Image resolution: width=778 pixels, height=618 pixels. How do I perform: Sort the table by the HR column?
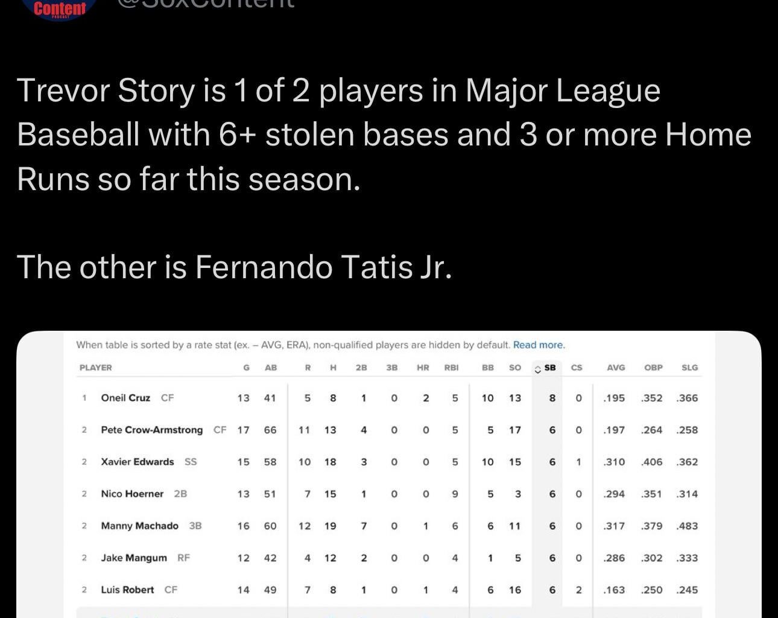click(x=423, y=368)
